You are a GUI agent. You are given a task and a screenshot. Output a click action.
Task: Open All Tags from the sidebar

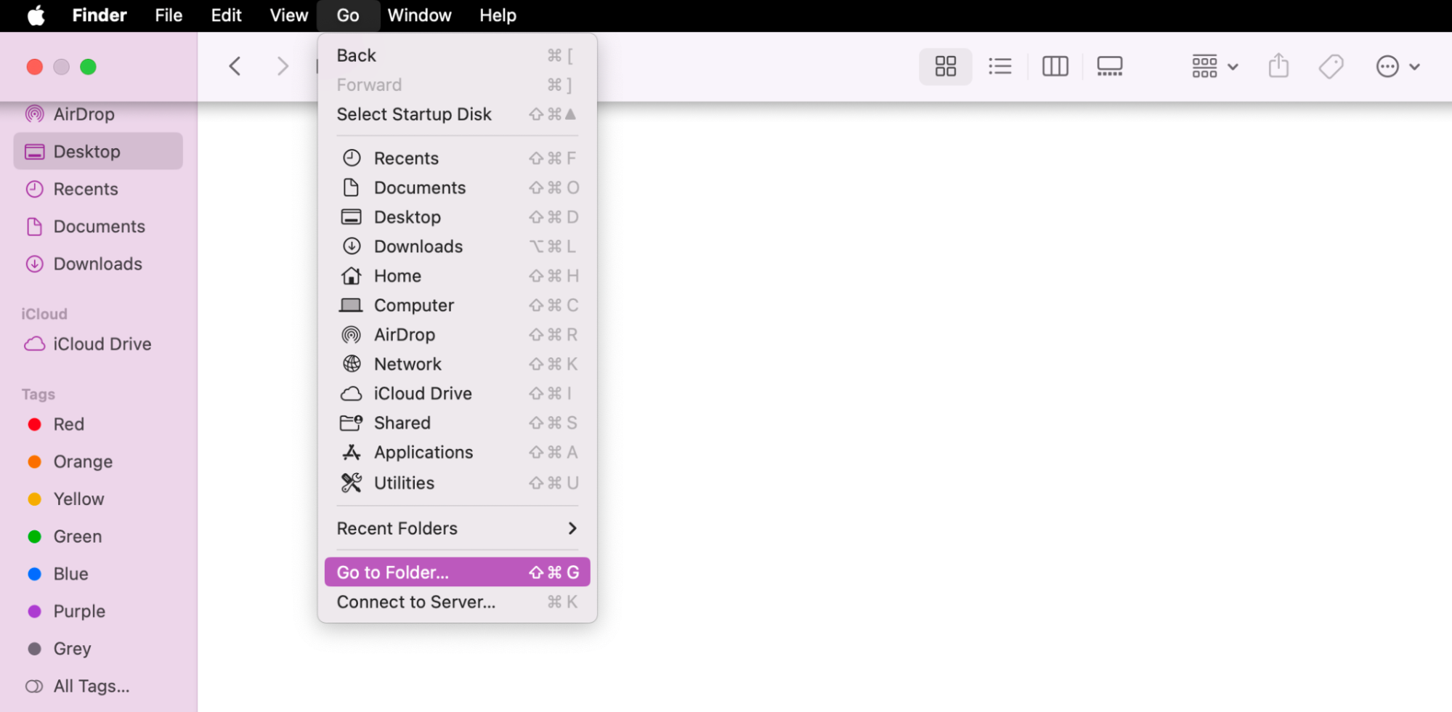point(91,686)
